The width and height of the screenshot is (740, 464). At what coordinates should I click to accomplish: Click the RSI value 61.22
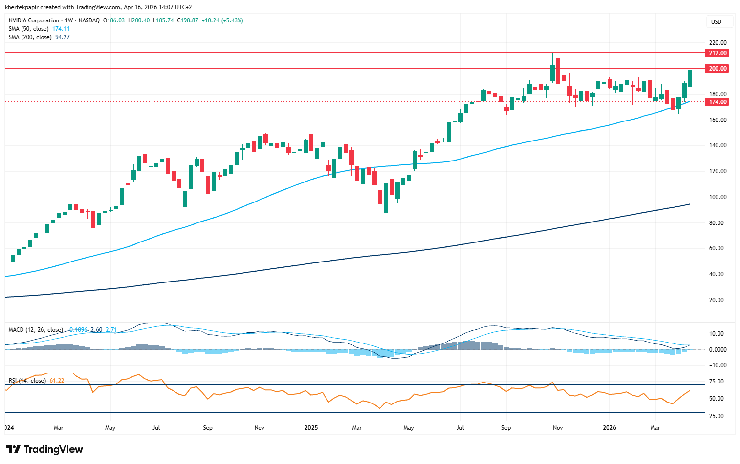coord(57,381)
